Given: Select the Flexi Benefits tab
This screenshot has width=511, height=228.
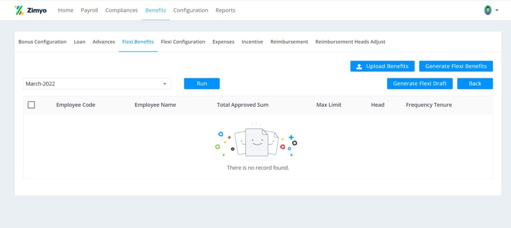Looking at the screenshot, I should 138,42.
